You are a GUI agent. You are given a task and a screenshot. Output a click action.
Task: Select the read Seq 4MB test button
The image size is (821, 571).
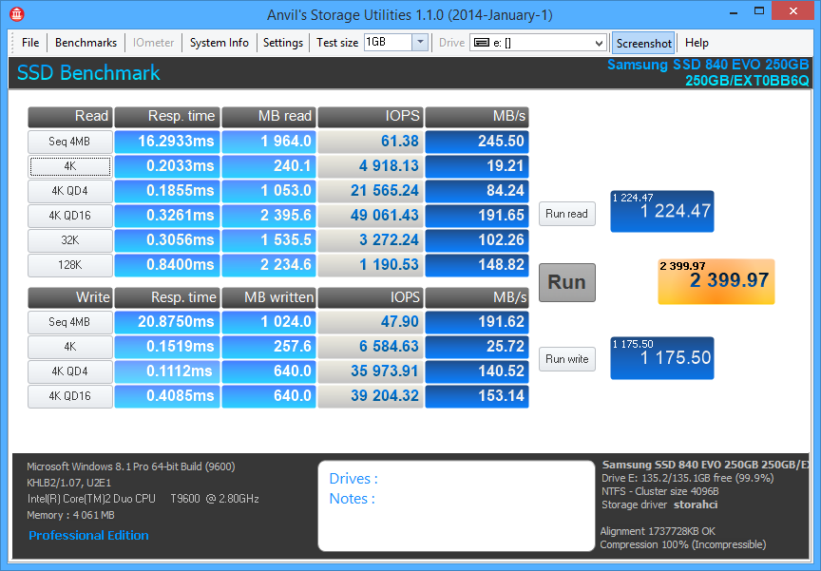click(70, 142)
